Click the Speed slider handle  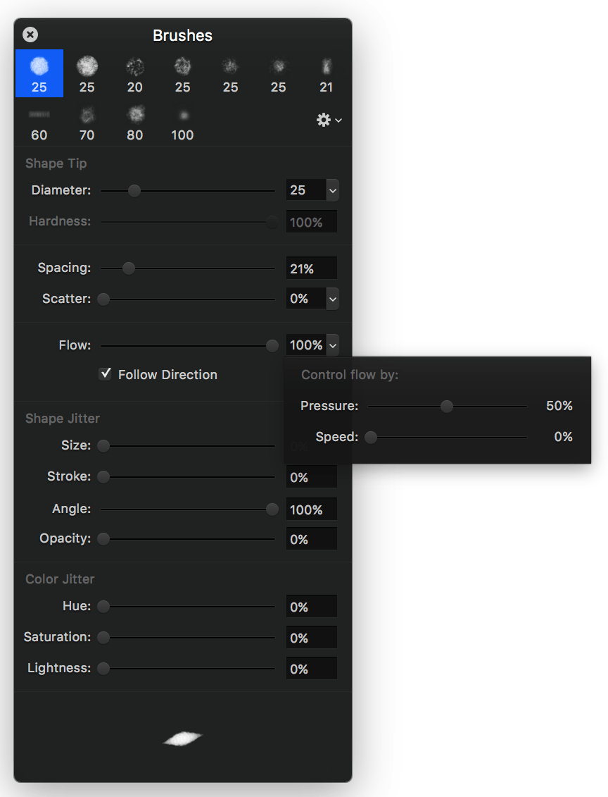click(371, 437)
